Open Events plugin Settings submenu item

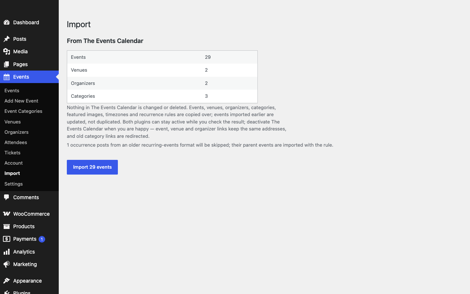pyautogui.click(x=14, y=184)
